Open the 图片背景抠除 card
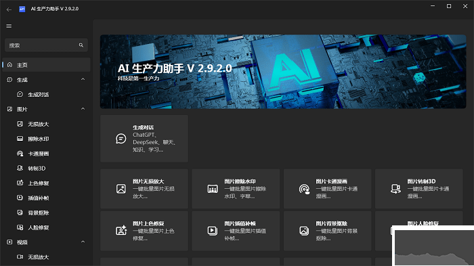Viewport: 474px width, 266px height. [327, 231]
